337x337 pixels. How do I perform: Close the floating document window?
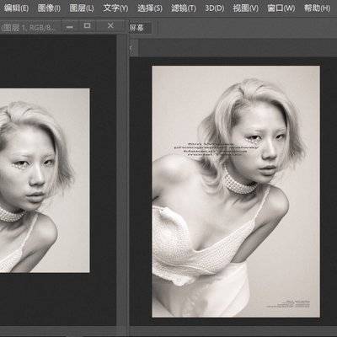(110, 26)
